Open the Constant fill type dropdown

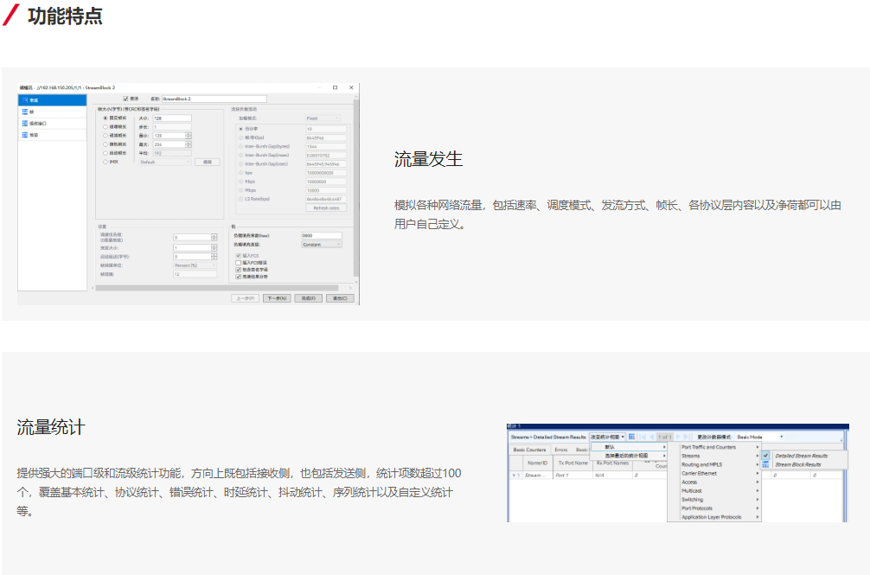click(322, 245)
